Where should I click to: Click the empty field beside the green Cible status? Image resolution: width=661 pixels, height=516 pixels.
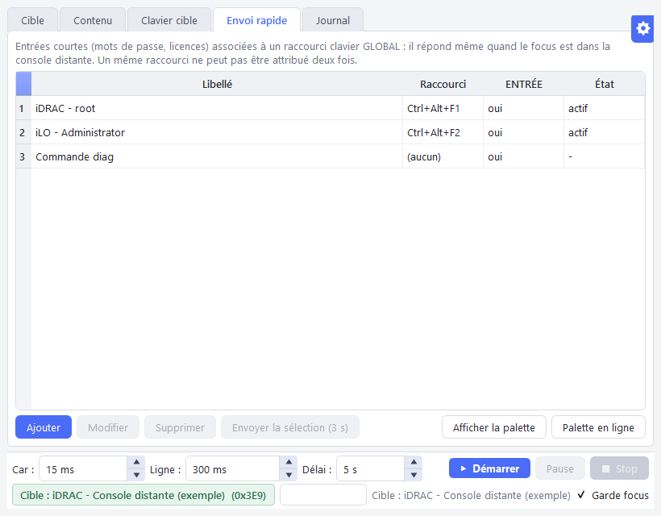pyautogui.click(x=323, y=494)
